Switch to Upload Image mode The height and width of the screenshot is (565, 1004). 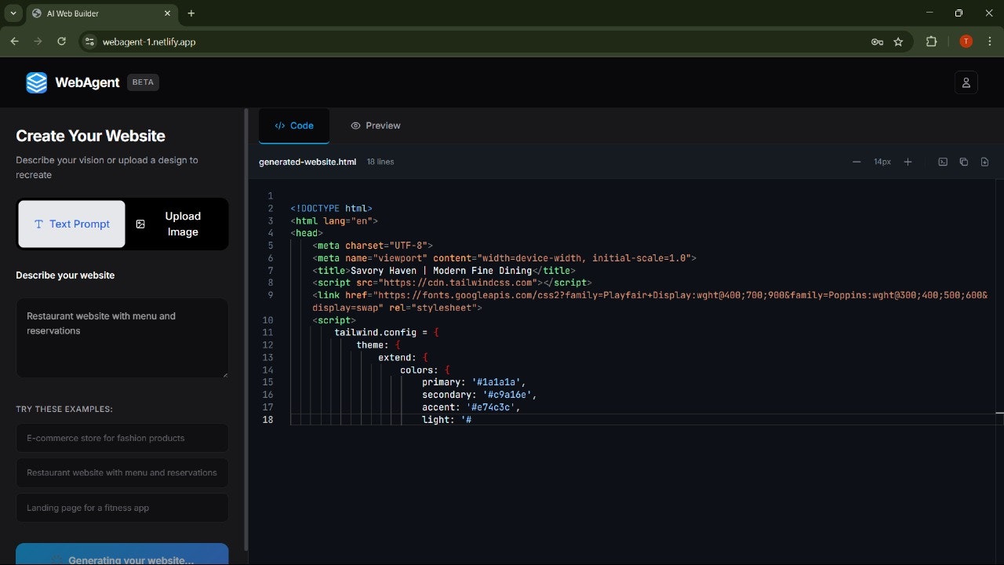point(176,224)
